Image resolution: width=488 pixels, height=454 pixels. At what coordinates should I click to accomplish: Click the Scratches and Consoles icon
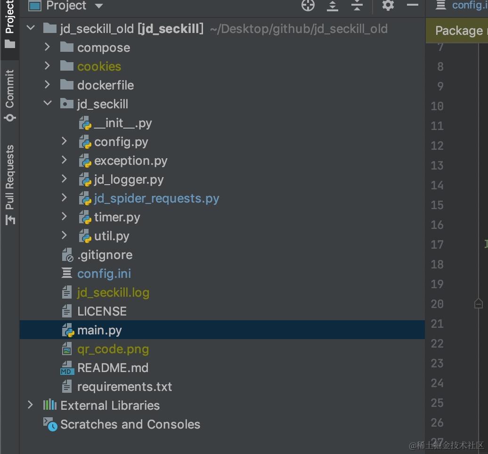(50, 424)
